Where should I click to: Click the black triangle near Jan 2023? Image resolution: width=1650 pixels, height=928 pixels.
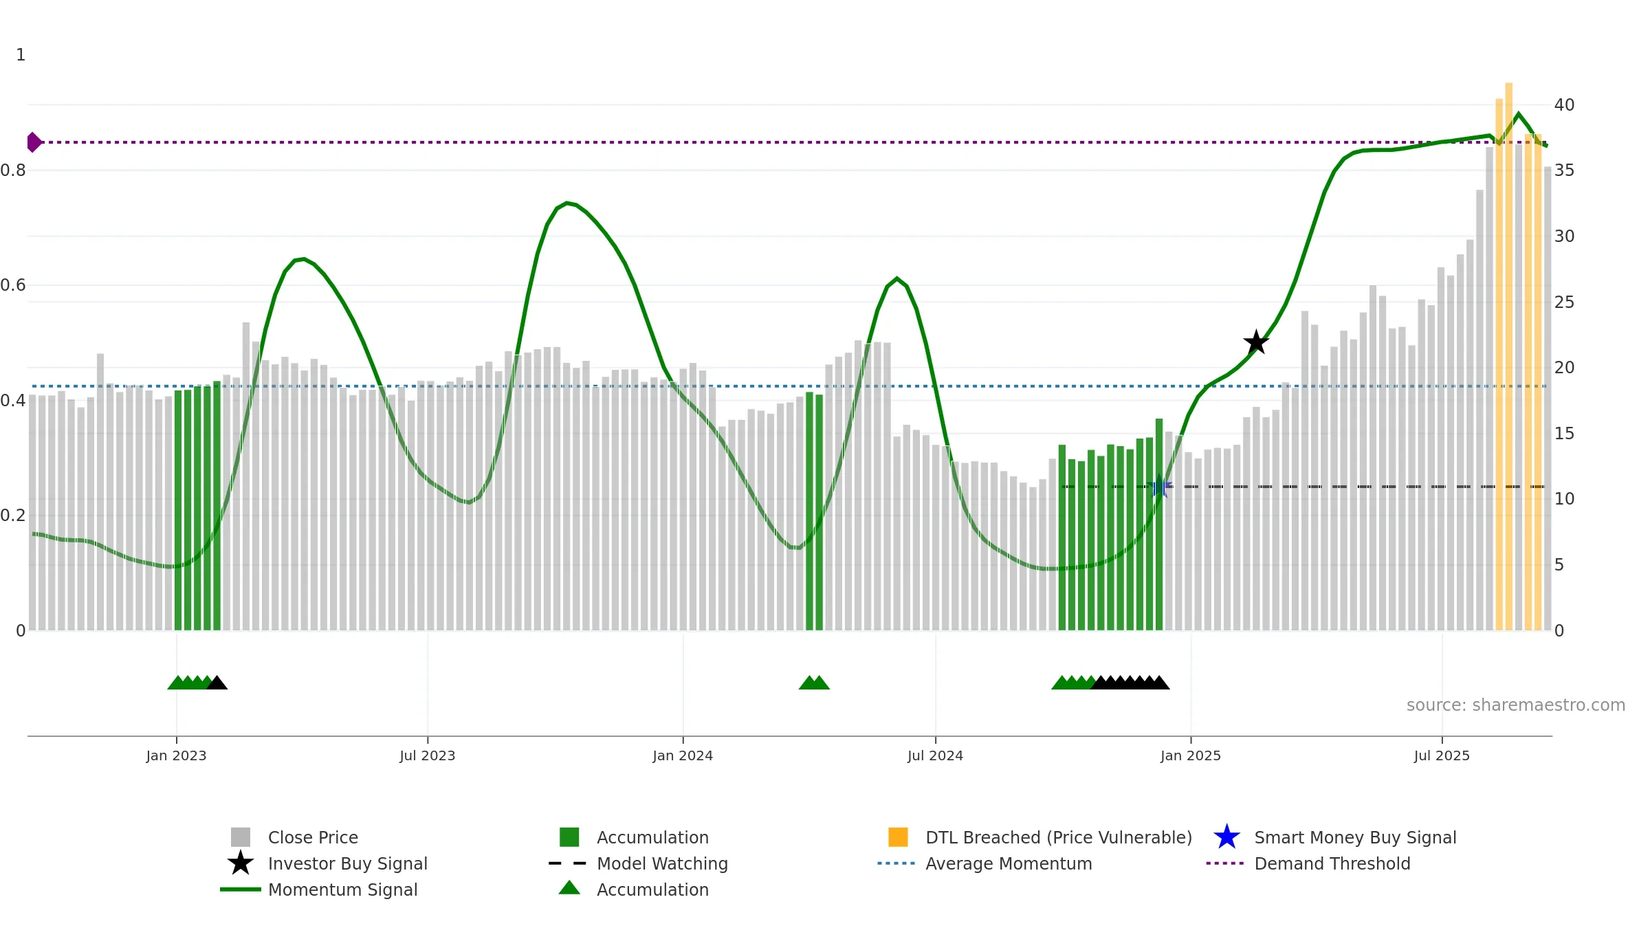click(217, 683)
